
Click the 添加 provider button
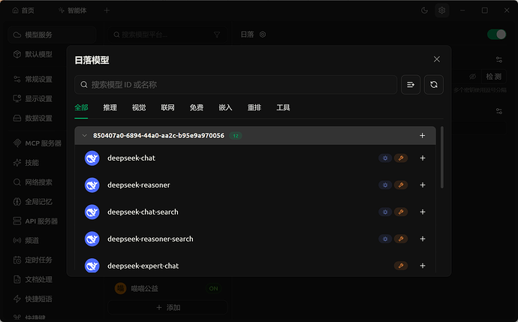[168, 308]
